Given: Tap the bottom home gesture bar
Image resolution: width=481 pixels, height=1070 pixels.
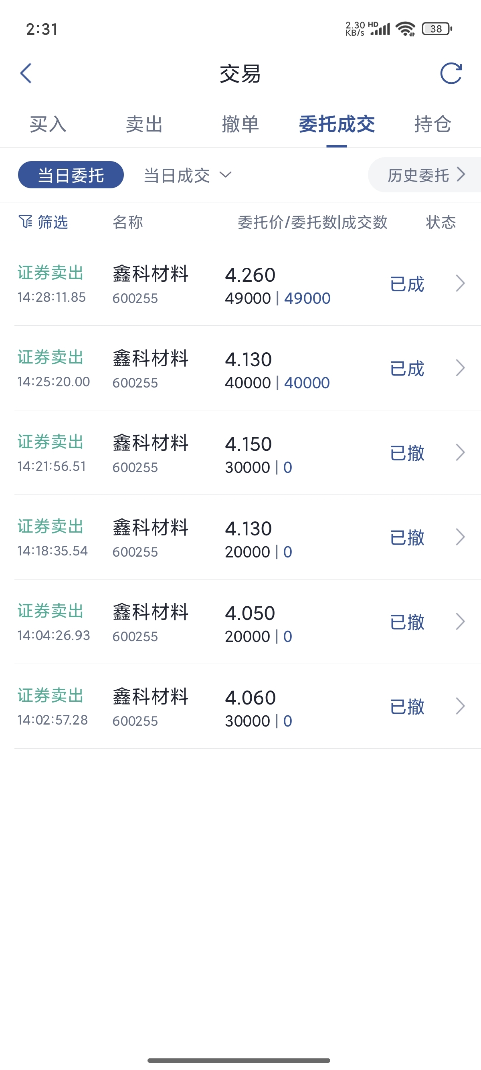Looking at the screenshot, I should point(239,1060).
